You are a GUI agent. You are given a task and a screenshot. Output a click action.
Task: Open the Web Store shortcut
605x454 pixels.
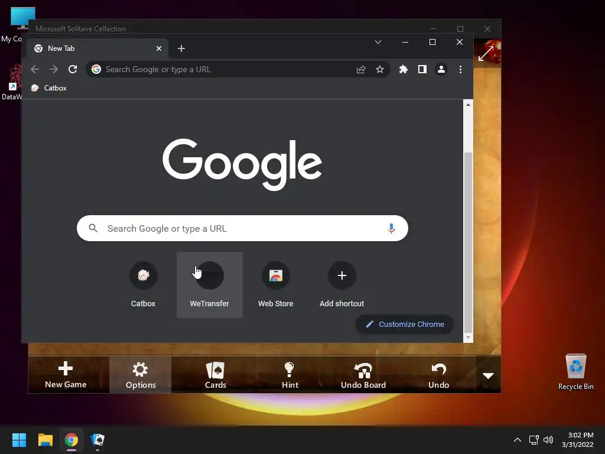point(275,285)
